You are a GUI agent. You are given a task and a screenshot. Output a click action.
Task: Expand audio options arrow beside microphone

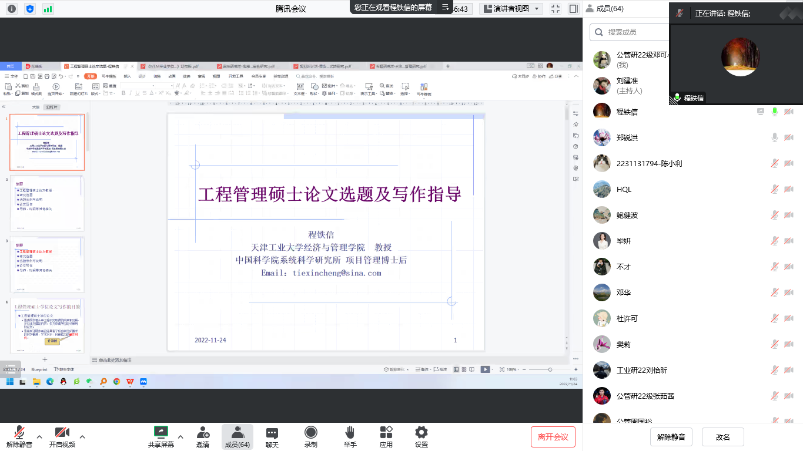tap(39, 437)
